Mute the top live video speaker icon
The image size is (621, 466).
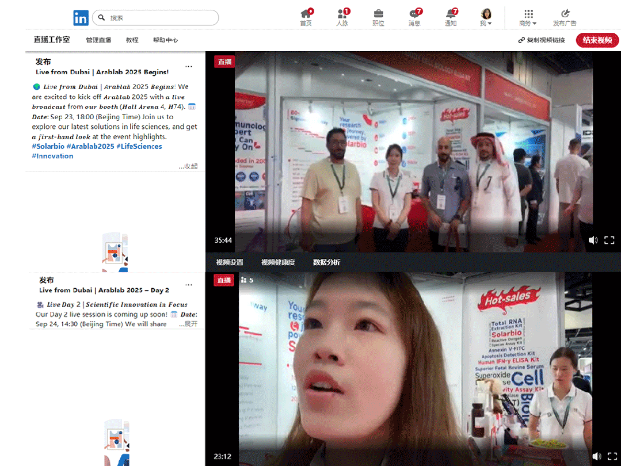(x=593, y=240)
